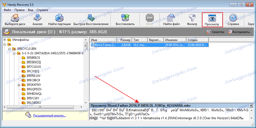Collapse the root dot folder node
256x128 pixels.
4,44
